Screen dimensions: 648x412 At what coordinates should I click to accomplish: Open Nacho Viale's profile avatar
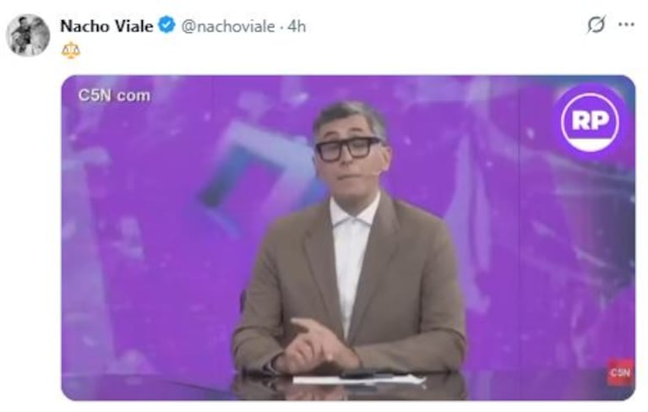28,35
